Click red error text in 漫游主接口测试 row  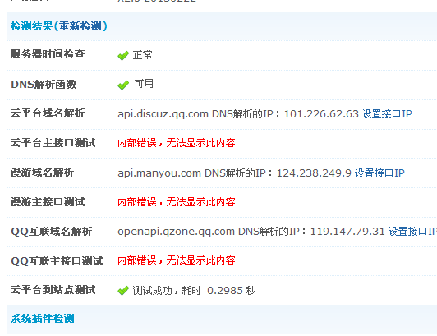point(177,202)
